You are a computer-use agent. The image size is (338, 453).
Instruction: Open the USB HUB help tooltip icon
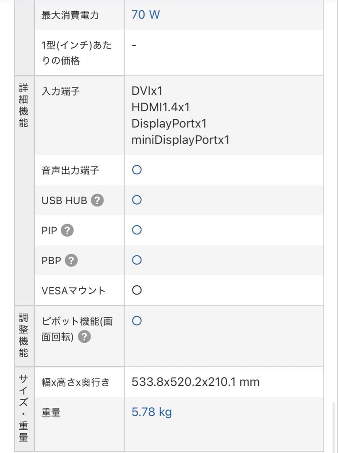pyautogui.click(x=97, y=200)
